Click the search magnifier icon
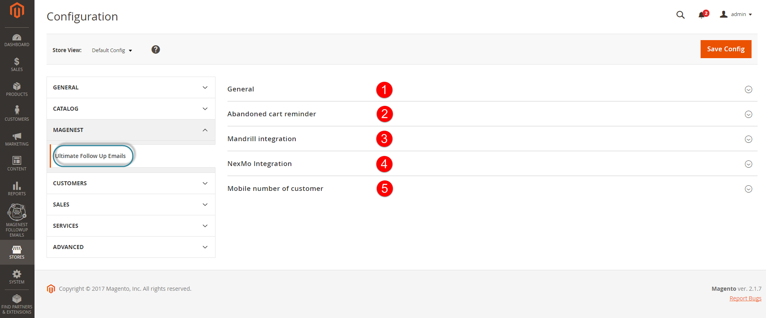The height and width of the screenshot is (318, 766). click(680, 15)
